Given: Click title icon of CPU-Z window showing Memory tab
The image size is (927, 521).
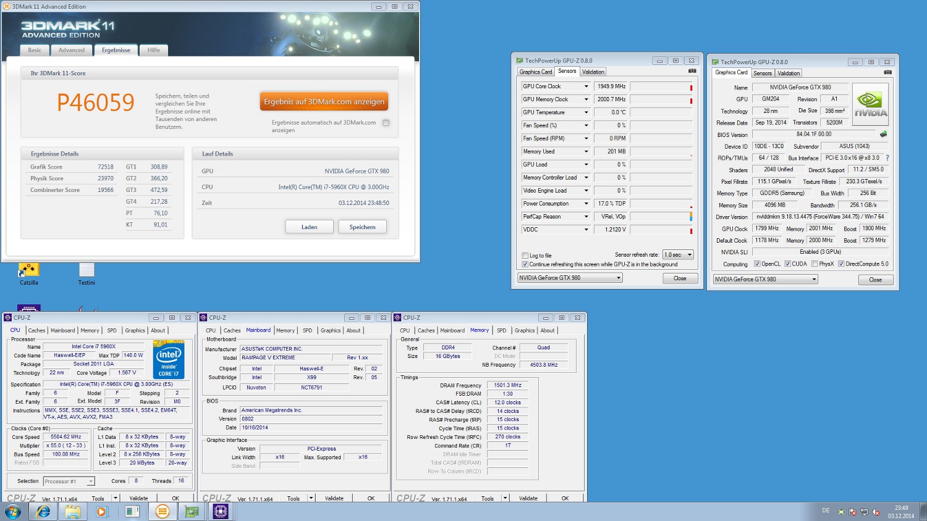Looking at the screenshot, I should 397,317.
